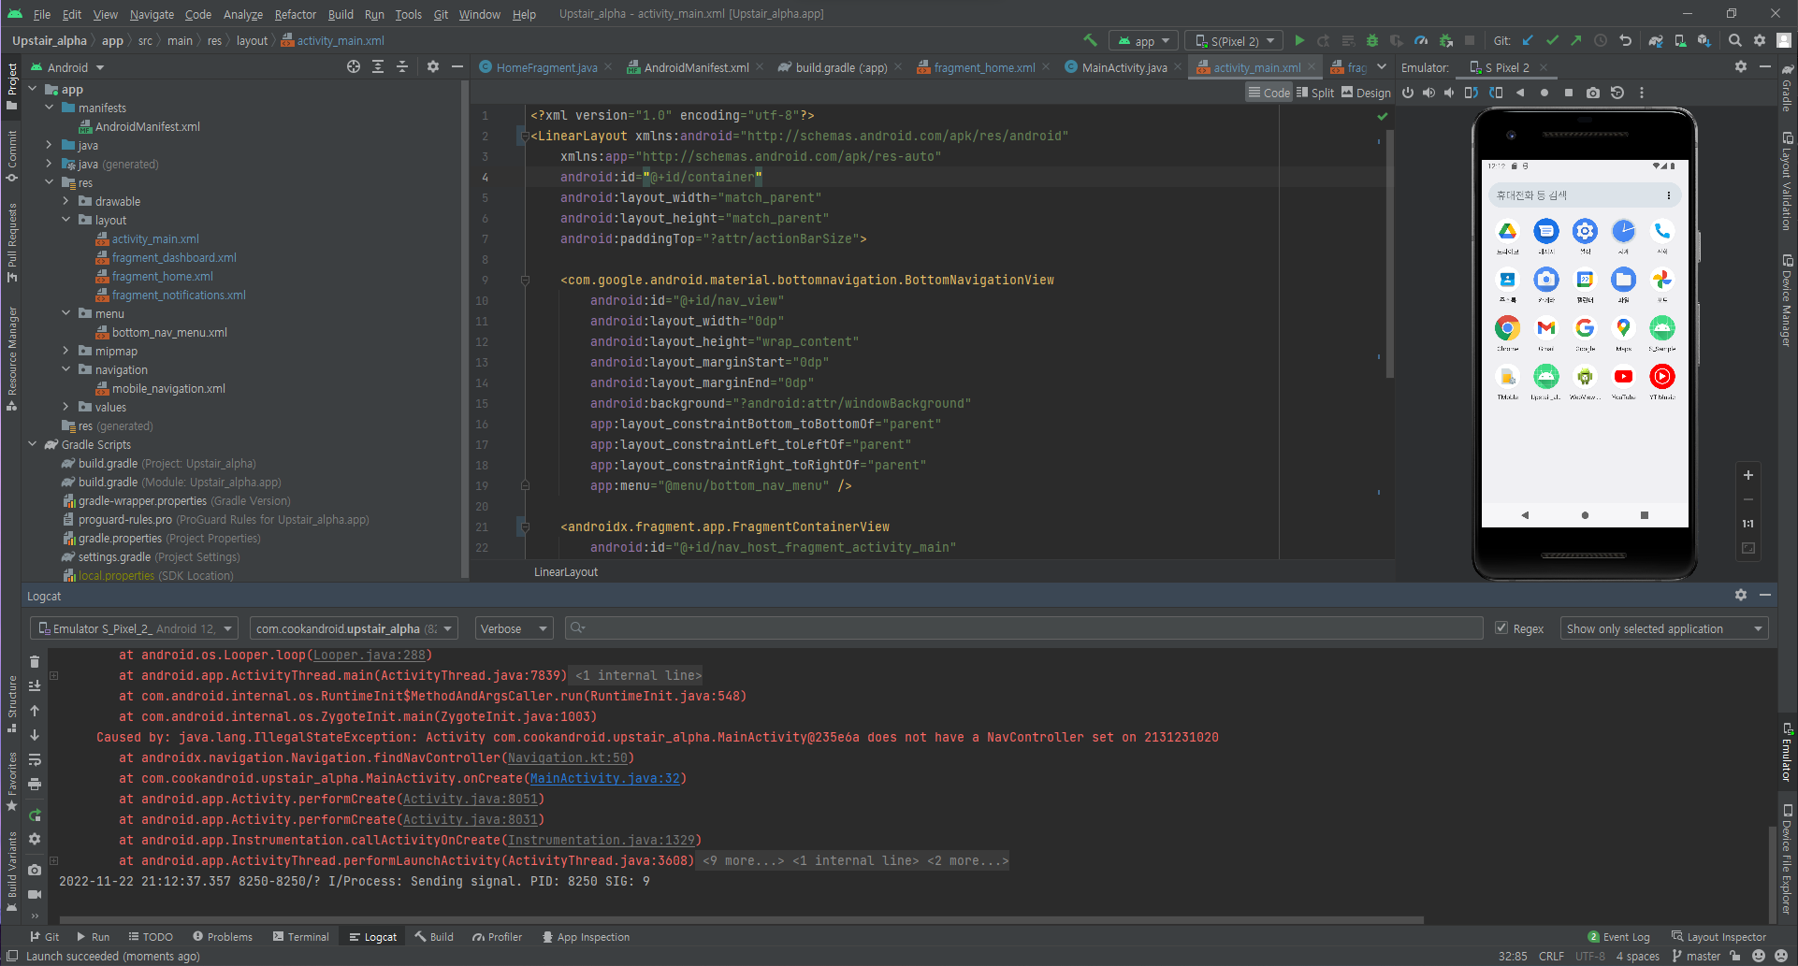
Task: Open the Layout Inspector button
Action: 1719,936
